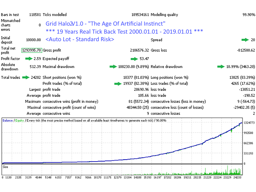256x192 pixels.
Task: Click the 1130 x-axis label
Action: (8, 177)
